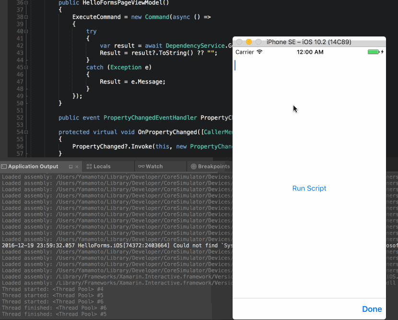Open the Watch tab

click(x=151, y=166)
